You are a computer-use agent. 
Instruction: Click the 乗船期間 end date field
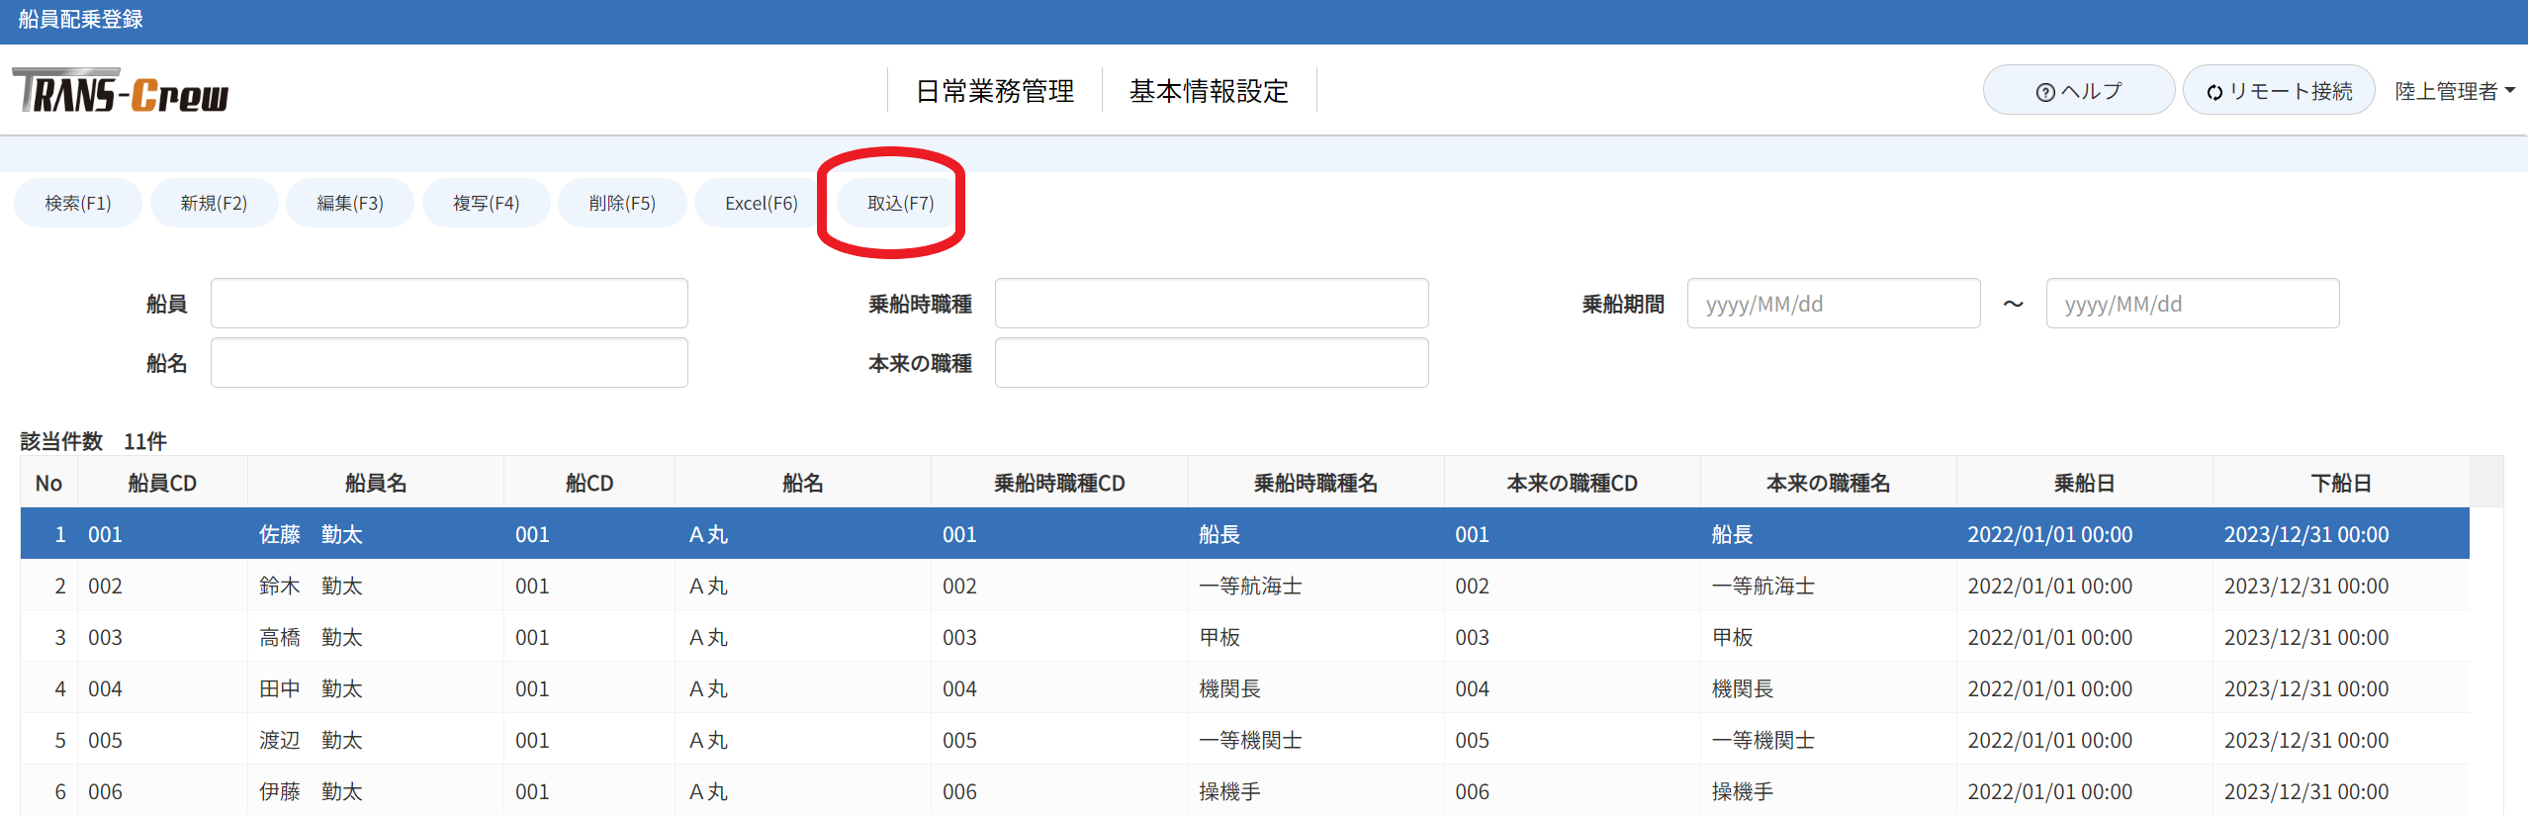[x=2193, y=304]
